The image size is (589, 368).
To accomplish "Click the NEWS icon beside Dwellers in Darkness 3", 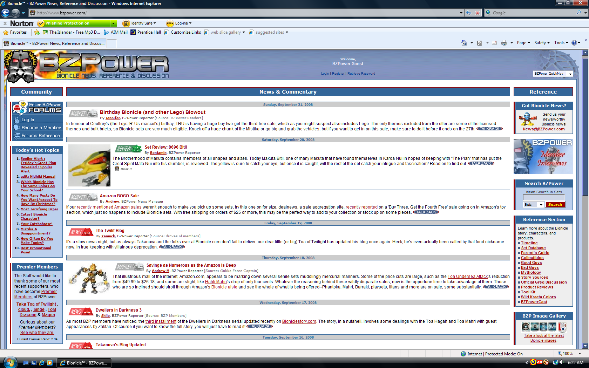I will click(x=81, y=312).
